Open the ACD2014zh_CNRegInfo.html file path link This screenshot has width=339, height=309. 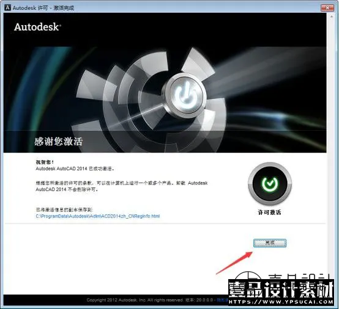(98, 216)
